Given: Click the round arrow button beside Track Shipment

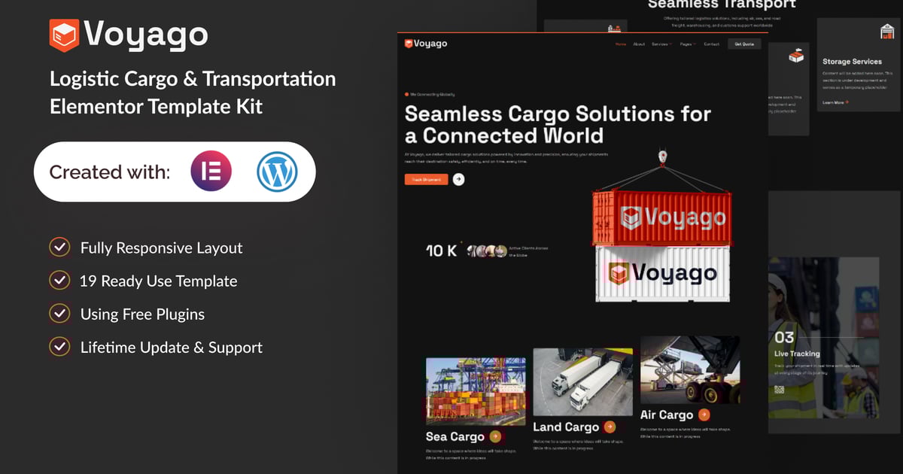Looking at the screenshot, I should (458, 179).
